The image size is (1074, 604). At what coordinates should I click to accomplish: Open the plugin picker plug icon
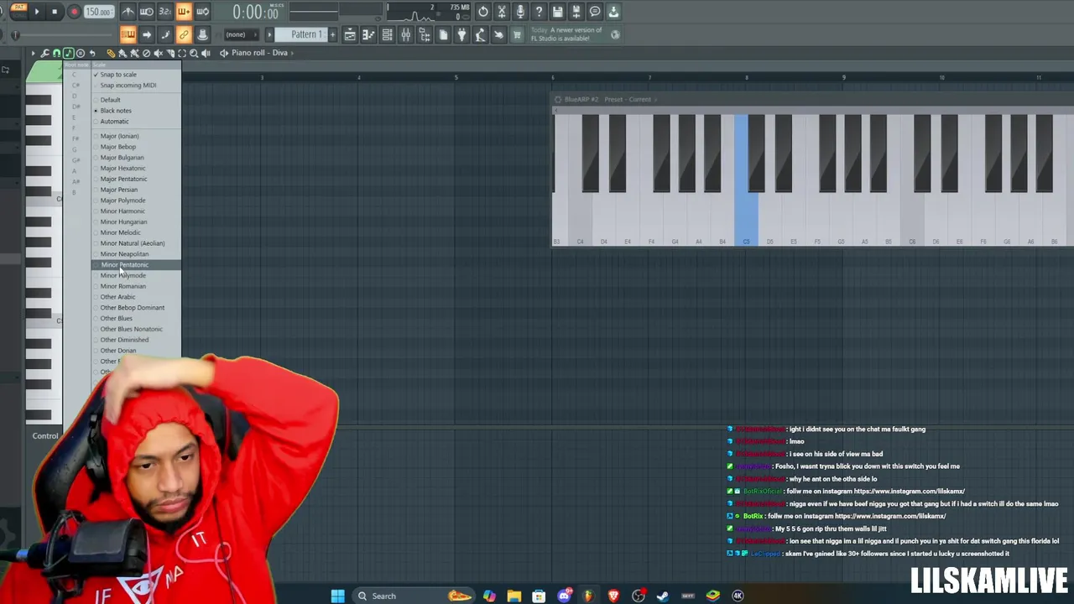click(x=461, y=34)
